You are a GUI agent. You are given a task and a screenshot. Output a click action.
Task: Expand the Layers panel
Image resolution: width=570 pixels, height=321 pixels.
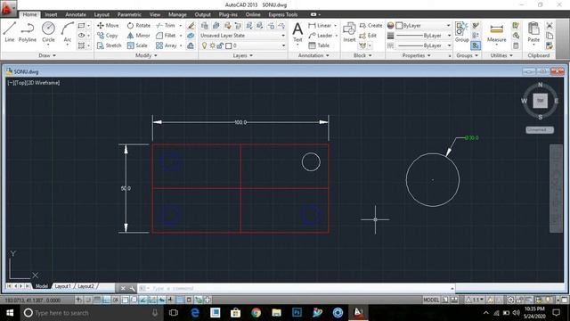(243, 55)
